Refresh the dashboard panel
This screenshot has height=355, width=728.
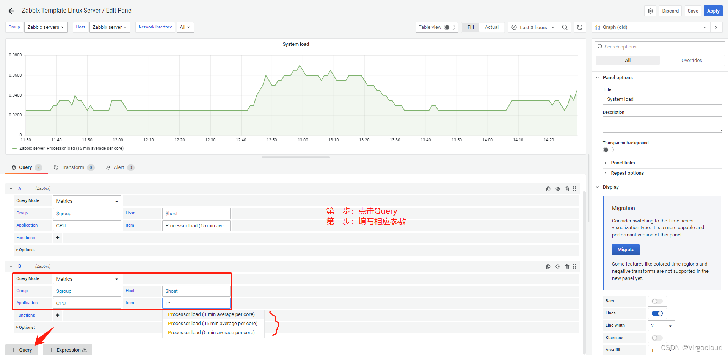coord(580,27)
